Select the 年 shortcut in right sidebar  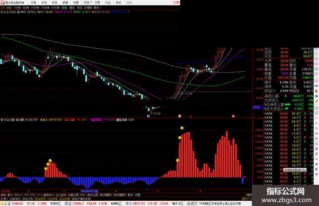pos(316,175)
